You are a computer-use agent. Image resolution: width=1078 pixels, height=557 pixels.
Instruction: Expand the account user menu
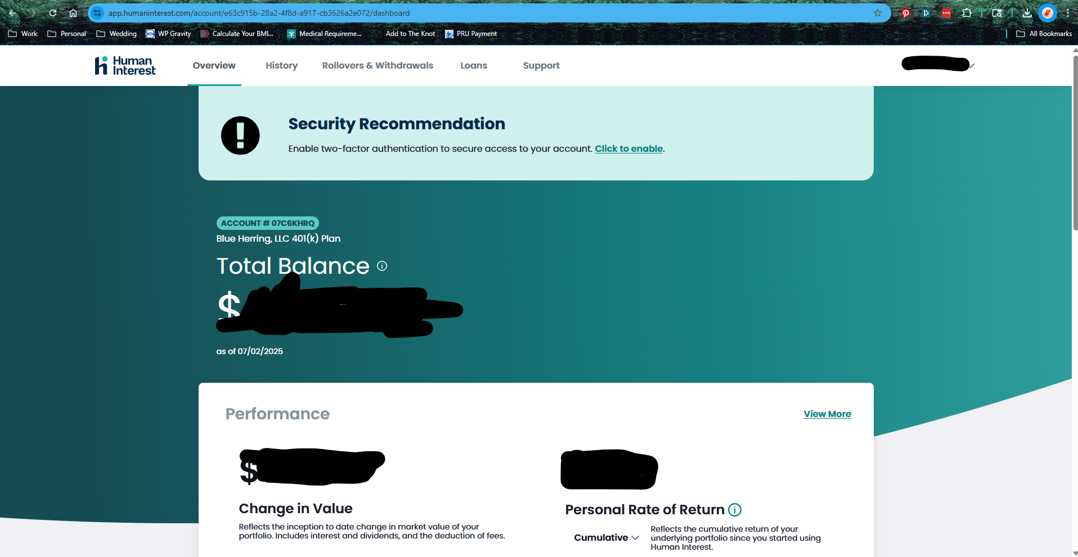point(938,65)
